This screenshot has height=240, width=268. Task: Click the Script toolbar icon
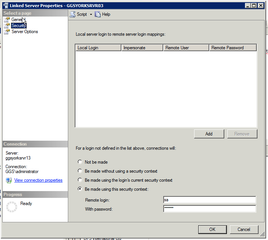[x=73, y=14]
